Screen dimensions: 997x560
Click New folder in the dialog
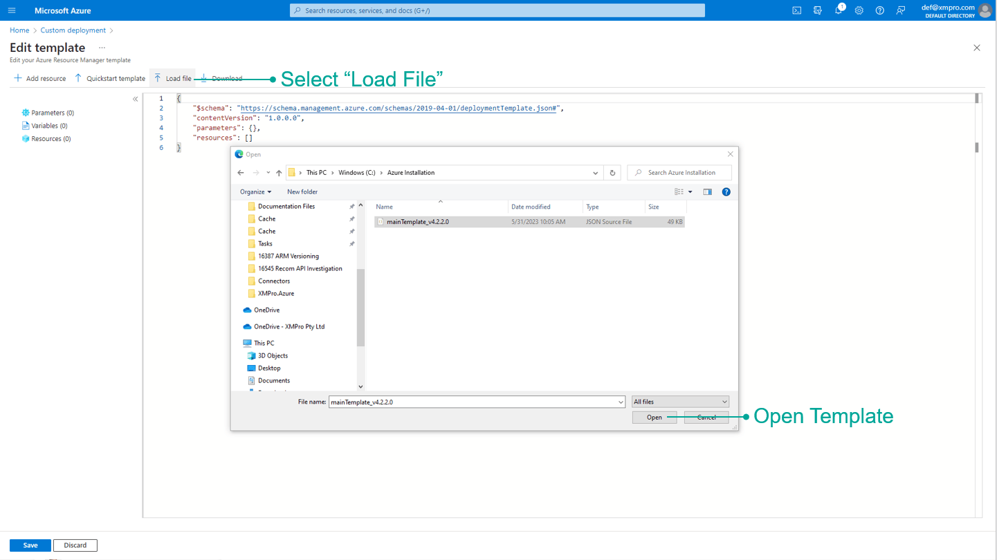[302, 192]
